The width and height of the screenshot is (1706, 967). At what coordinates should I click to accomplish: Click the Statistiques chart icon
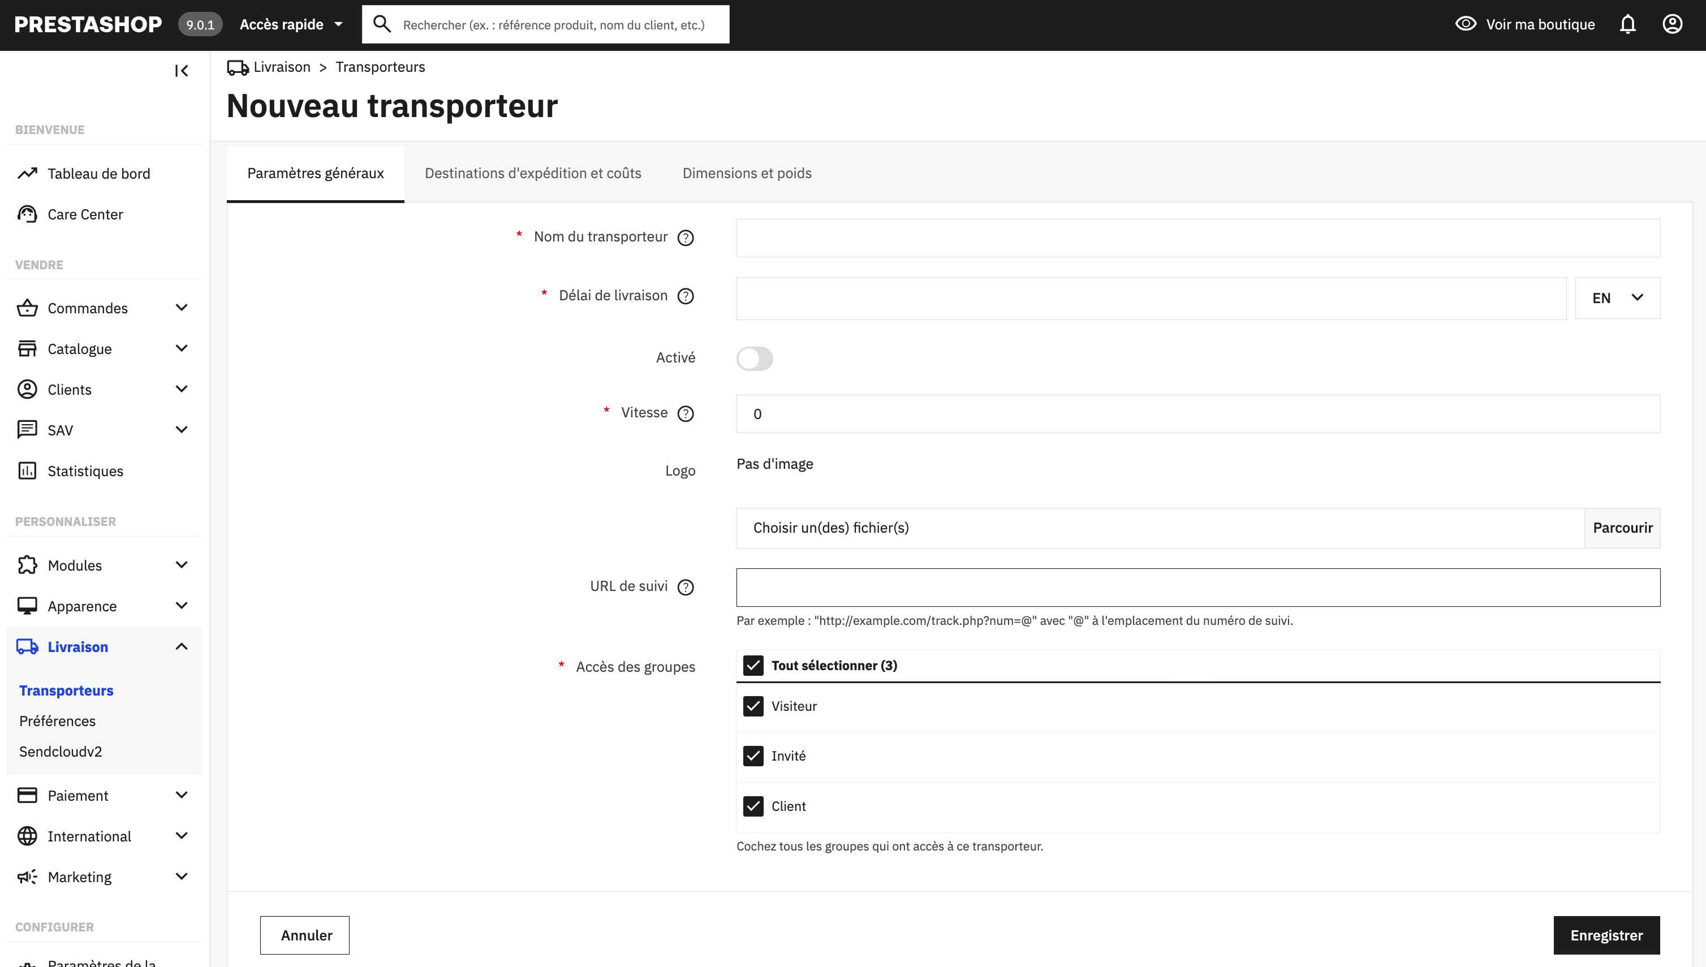(x=27, y=471)
